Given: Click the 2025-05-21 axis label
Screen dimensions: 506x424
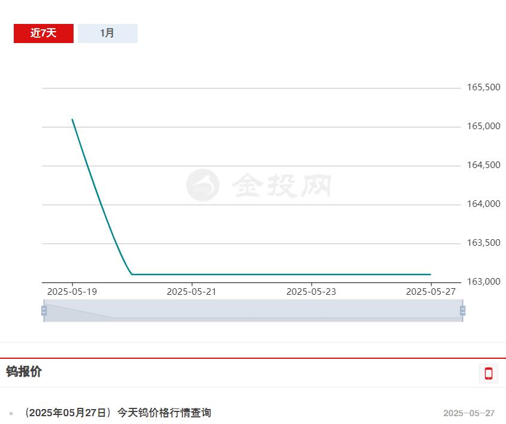Looking at the screenshot, I should click(191, 292).
